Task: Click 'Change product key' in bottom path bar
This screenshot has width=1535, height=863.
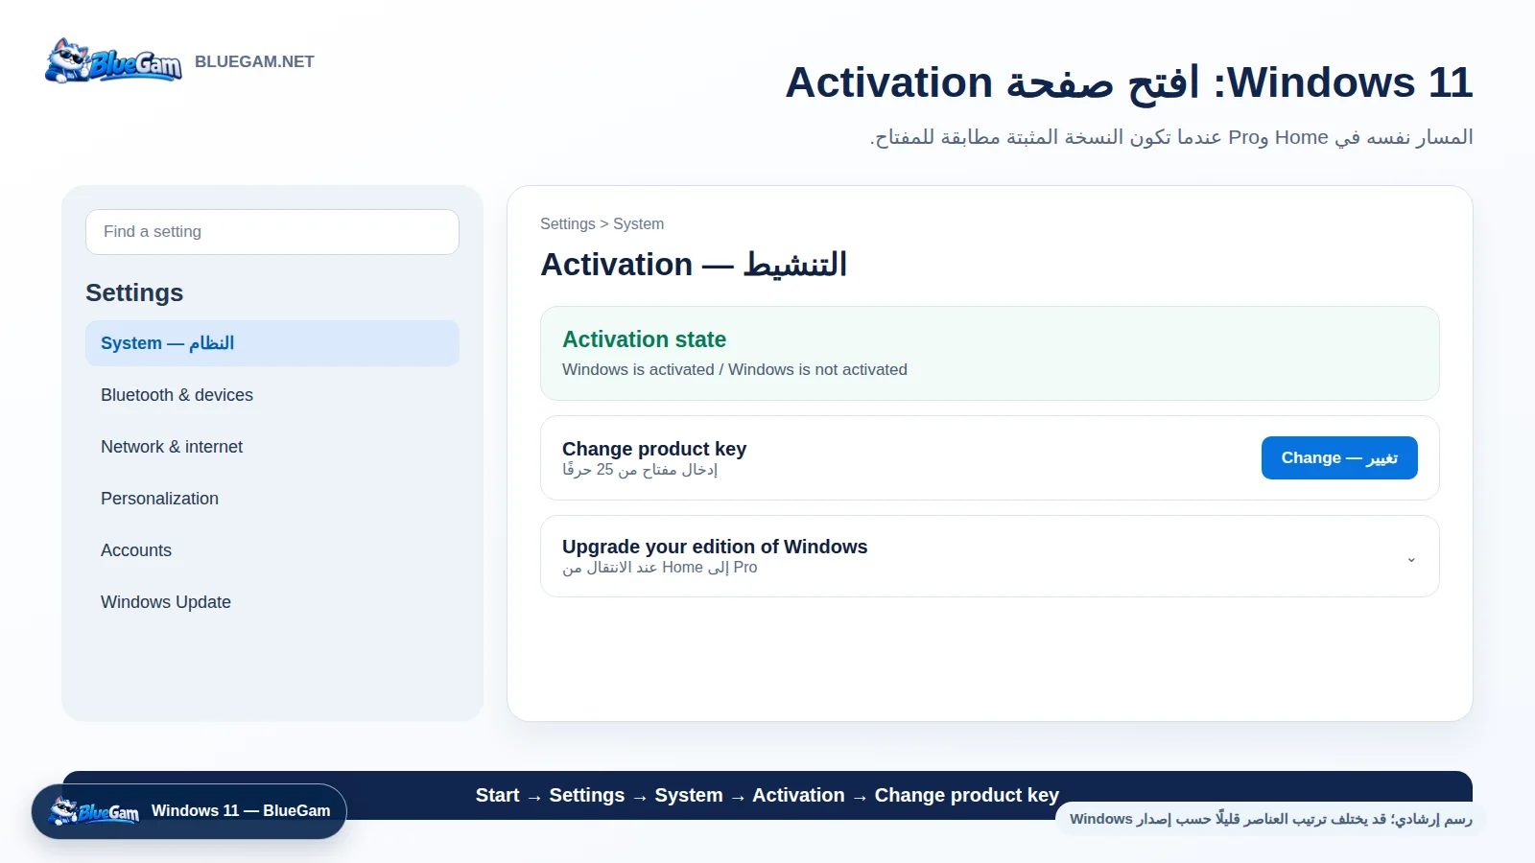Action: click(x=967, y=795)
